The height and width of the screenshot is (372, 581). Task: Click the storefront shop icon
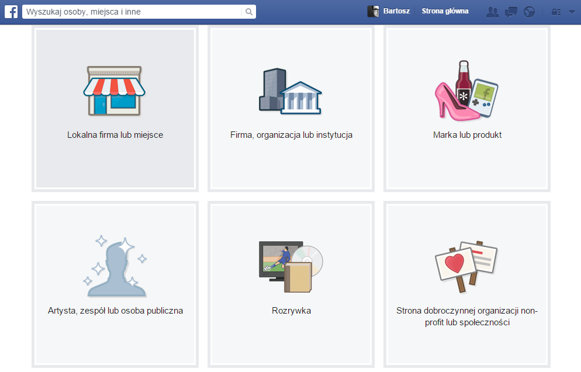coord(115,91)
